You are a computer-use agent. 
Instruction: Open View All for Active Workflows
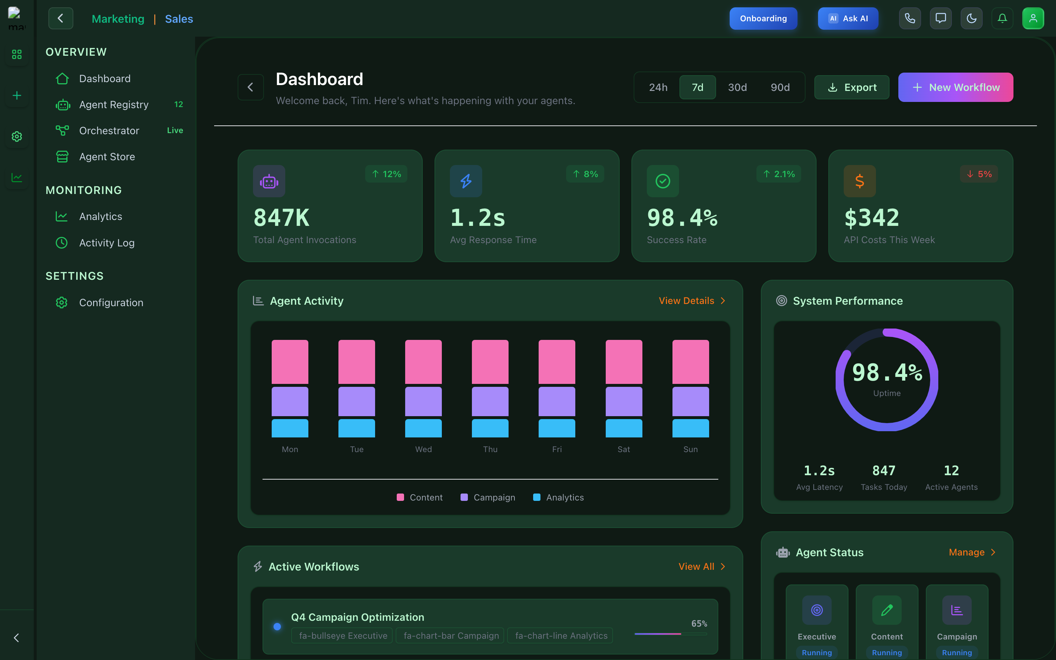click(x=702, y=566)
